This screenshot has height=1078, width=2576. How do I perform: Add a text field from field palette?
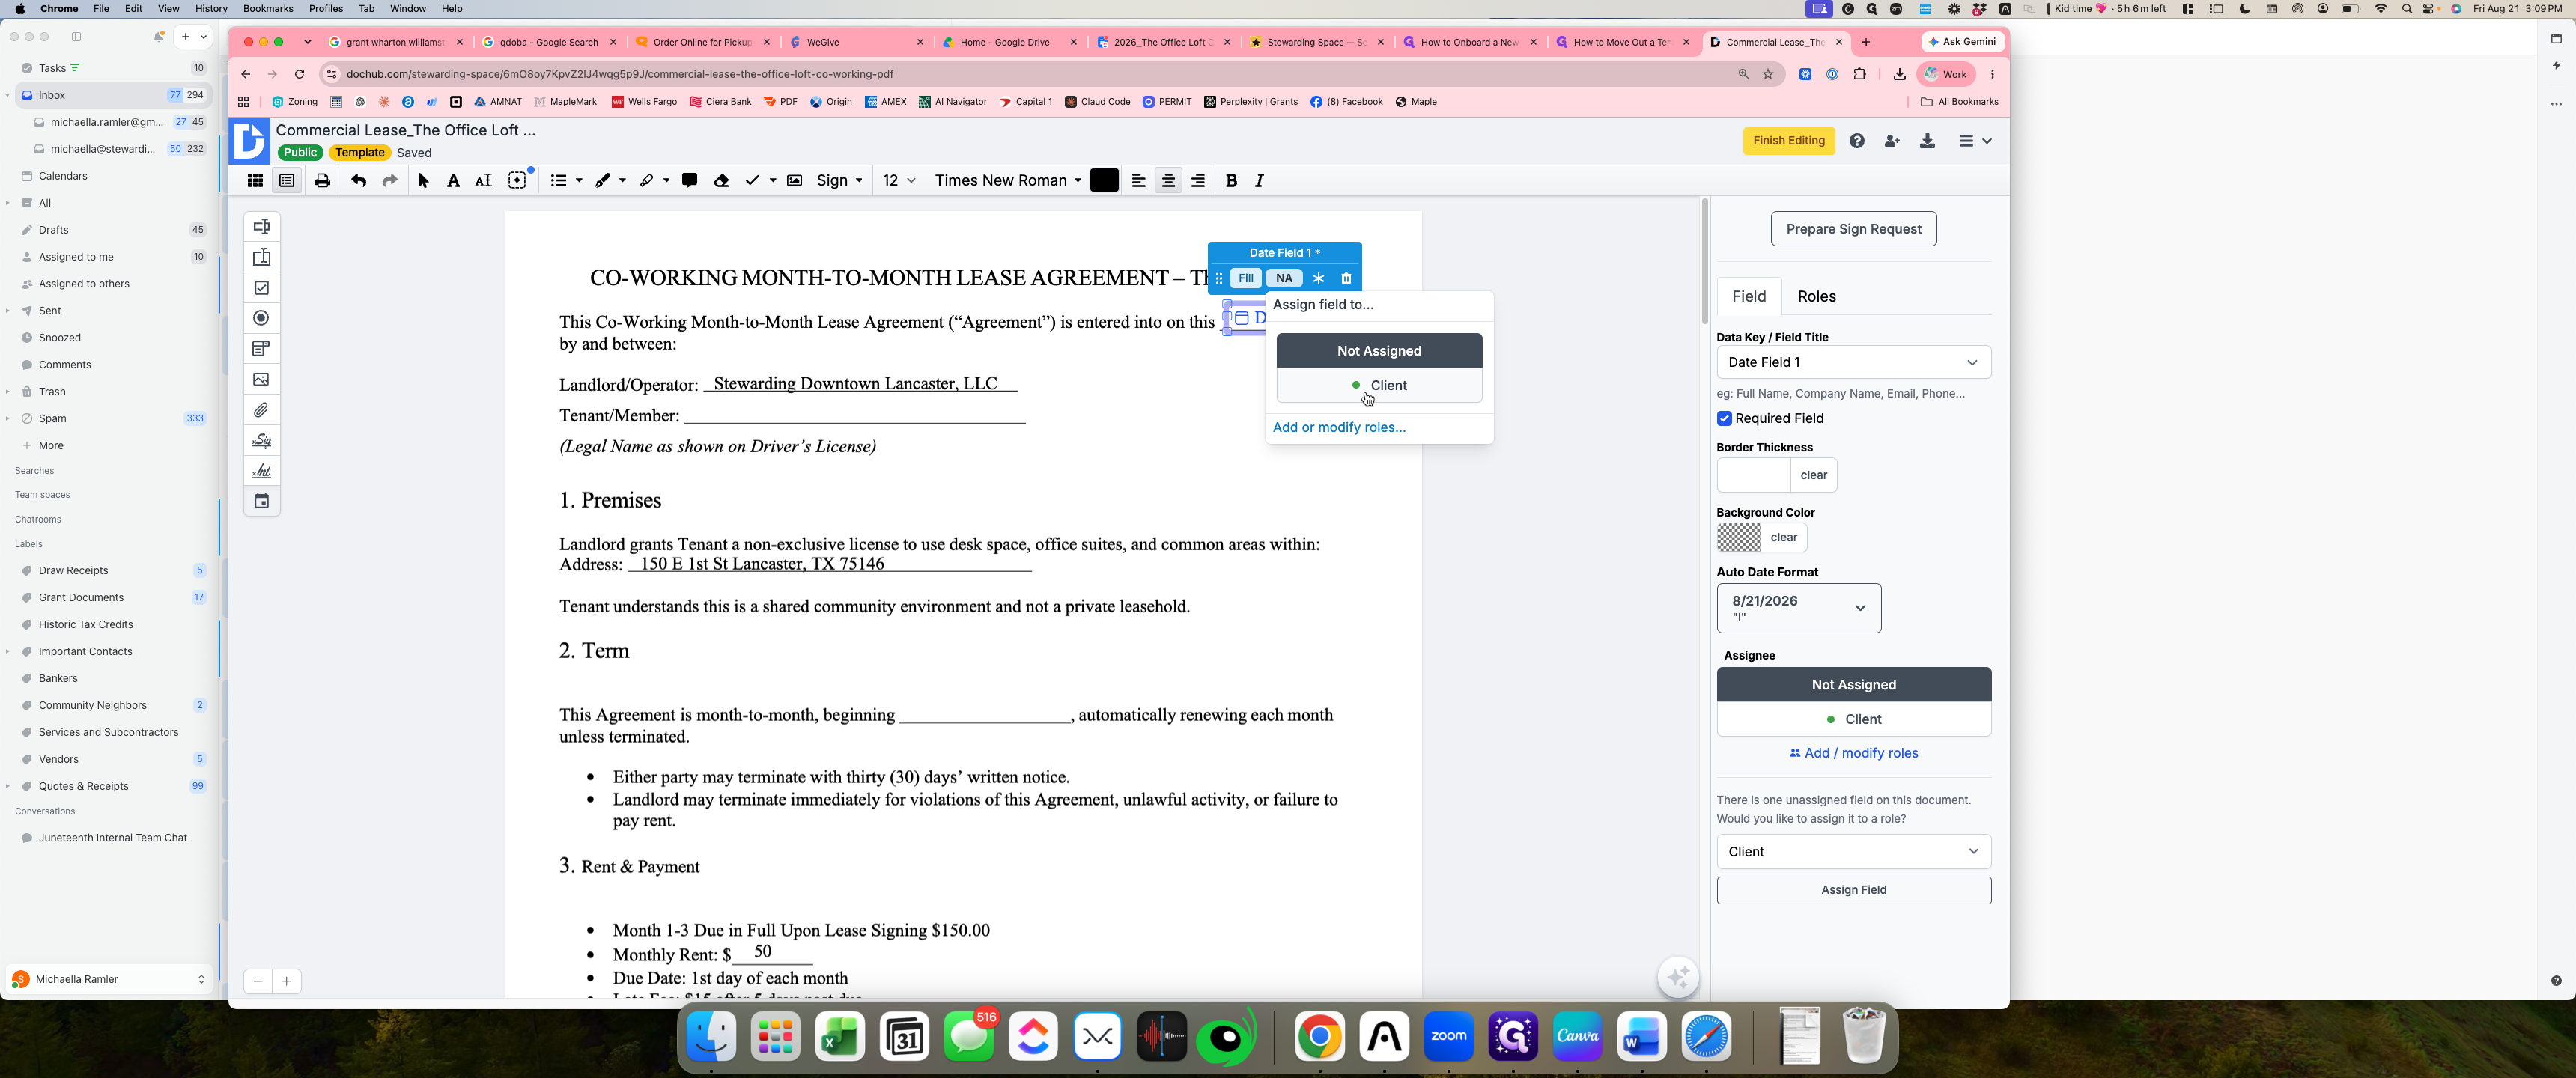click(x=261, y=227)
